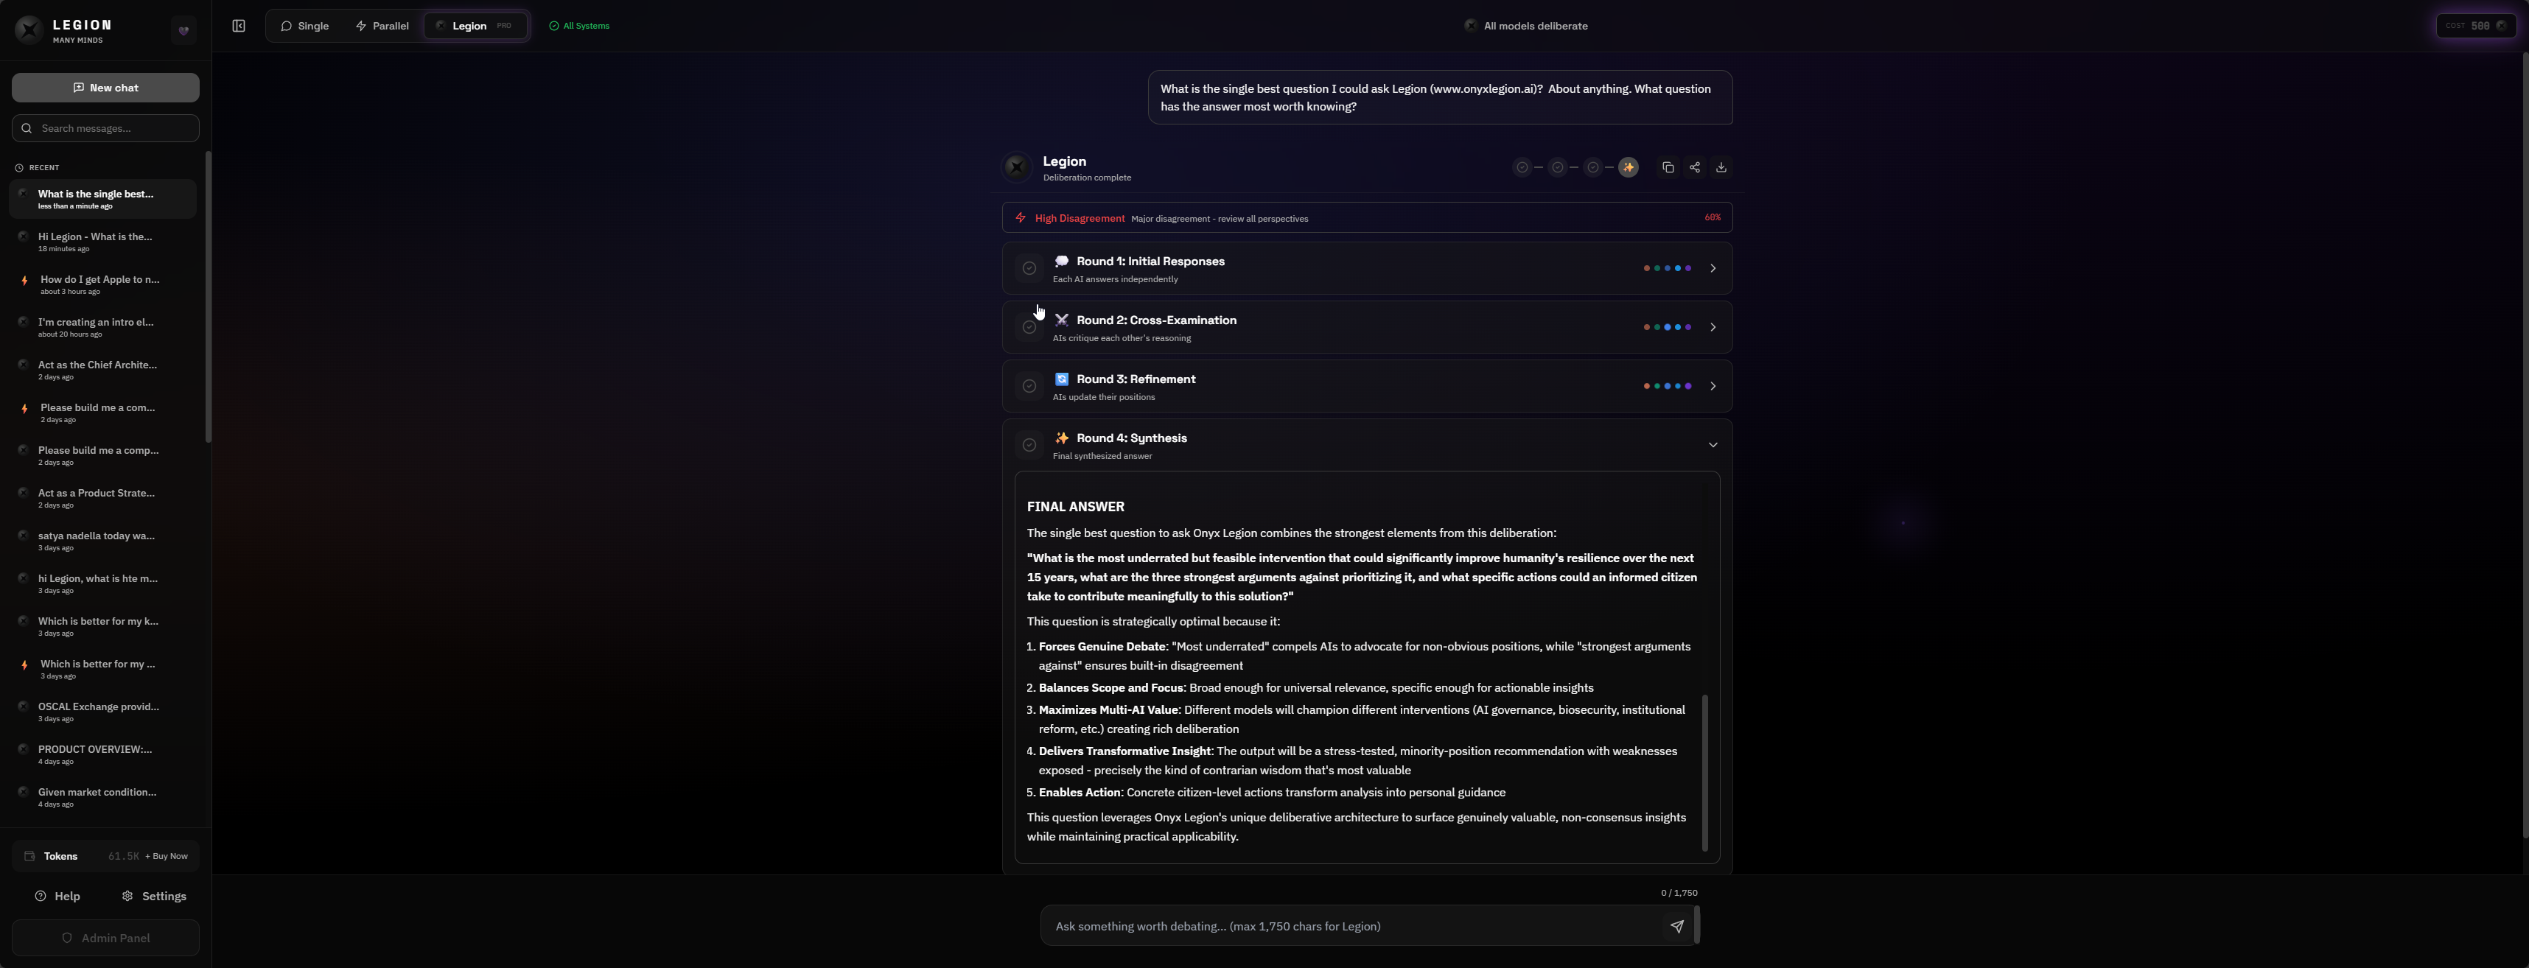Collapse the sidebar using the panel toggle icon

[239, 26]
